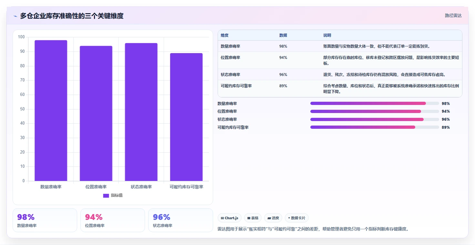Click description starting 退货、残次、冻结
This screenshot has width=475, height=245.
tap(384, 75)
